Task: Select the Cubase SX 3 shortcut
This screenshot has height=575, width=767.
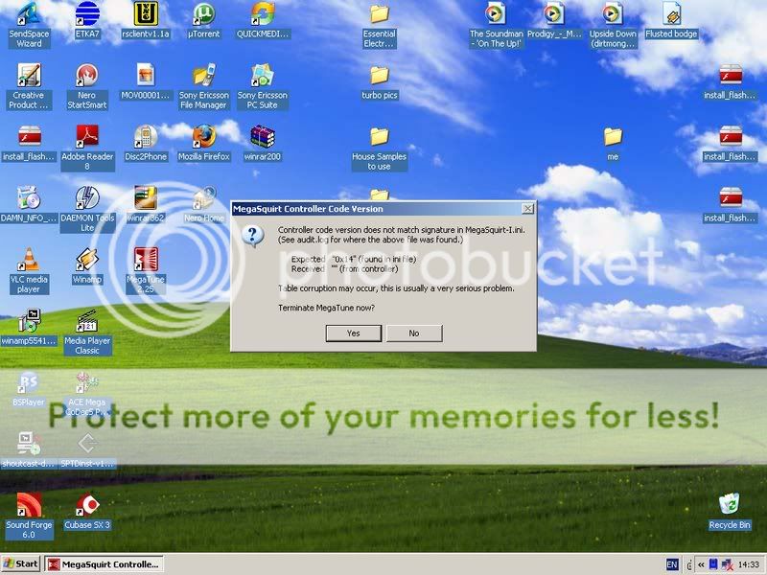Action: pos(87,506)
